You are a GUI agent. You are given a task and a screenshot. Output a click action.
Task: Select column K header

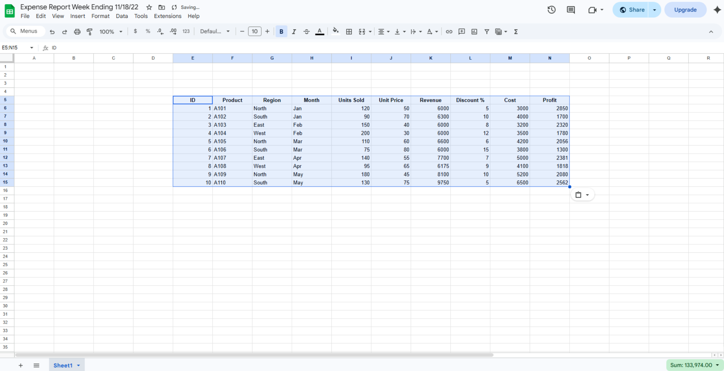431,58
